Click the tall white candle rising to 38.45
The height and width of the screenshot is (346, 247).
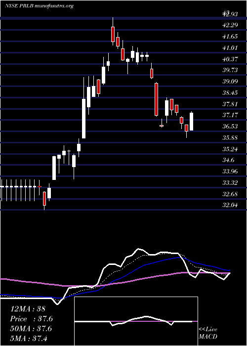(84, 119)
